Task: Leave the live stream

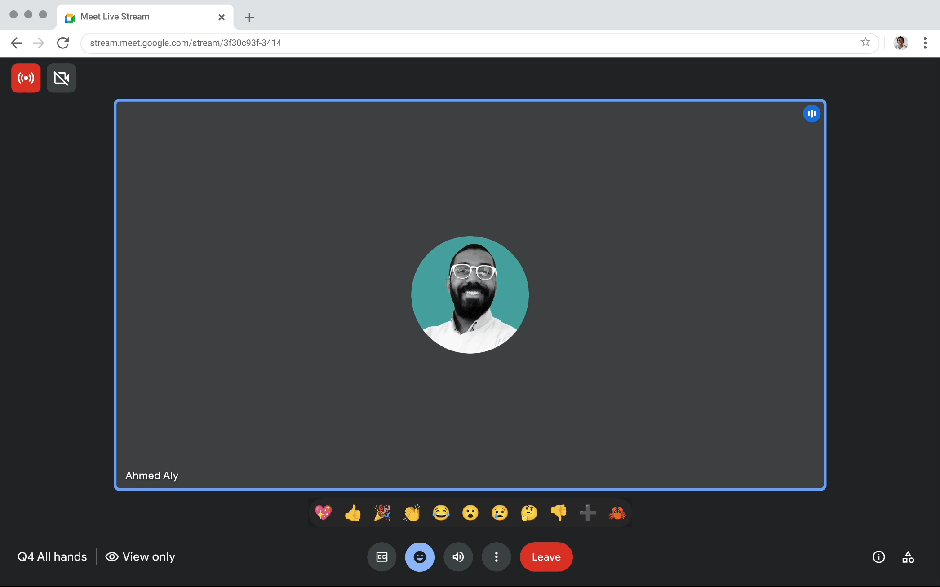Action: coord(546,557)
